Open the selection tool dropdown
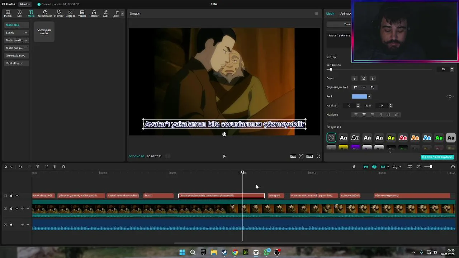 coord(11,167)
